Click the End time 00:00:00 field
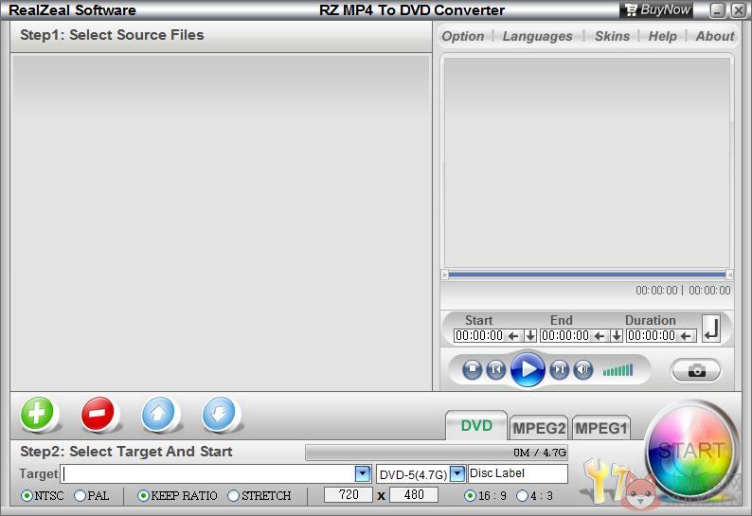 [565, 336]
